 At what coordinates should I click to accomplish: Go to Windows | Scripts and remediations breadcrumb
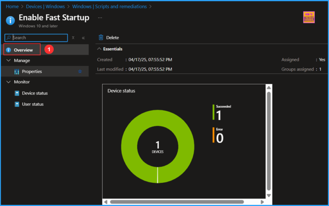click(109, 6)
